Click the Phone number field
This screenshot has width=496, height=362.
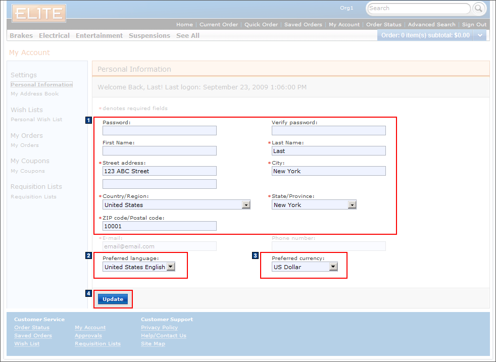[x=329, y=246]
